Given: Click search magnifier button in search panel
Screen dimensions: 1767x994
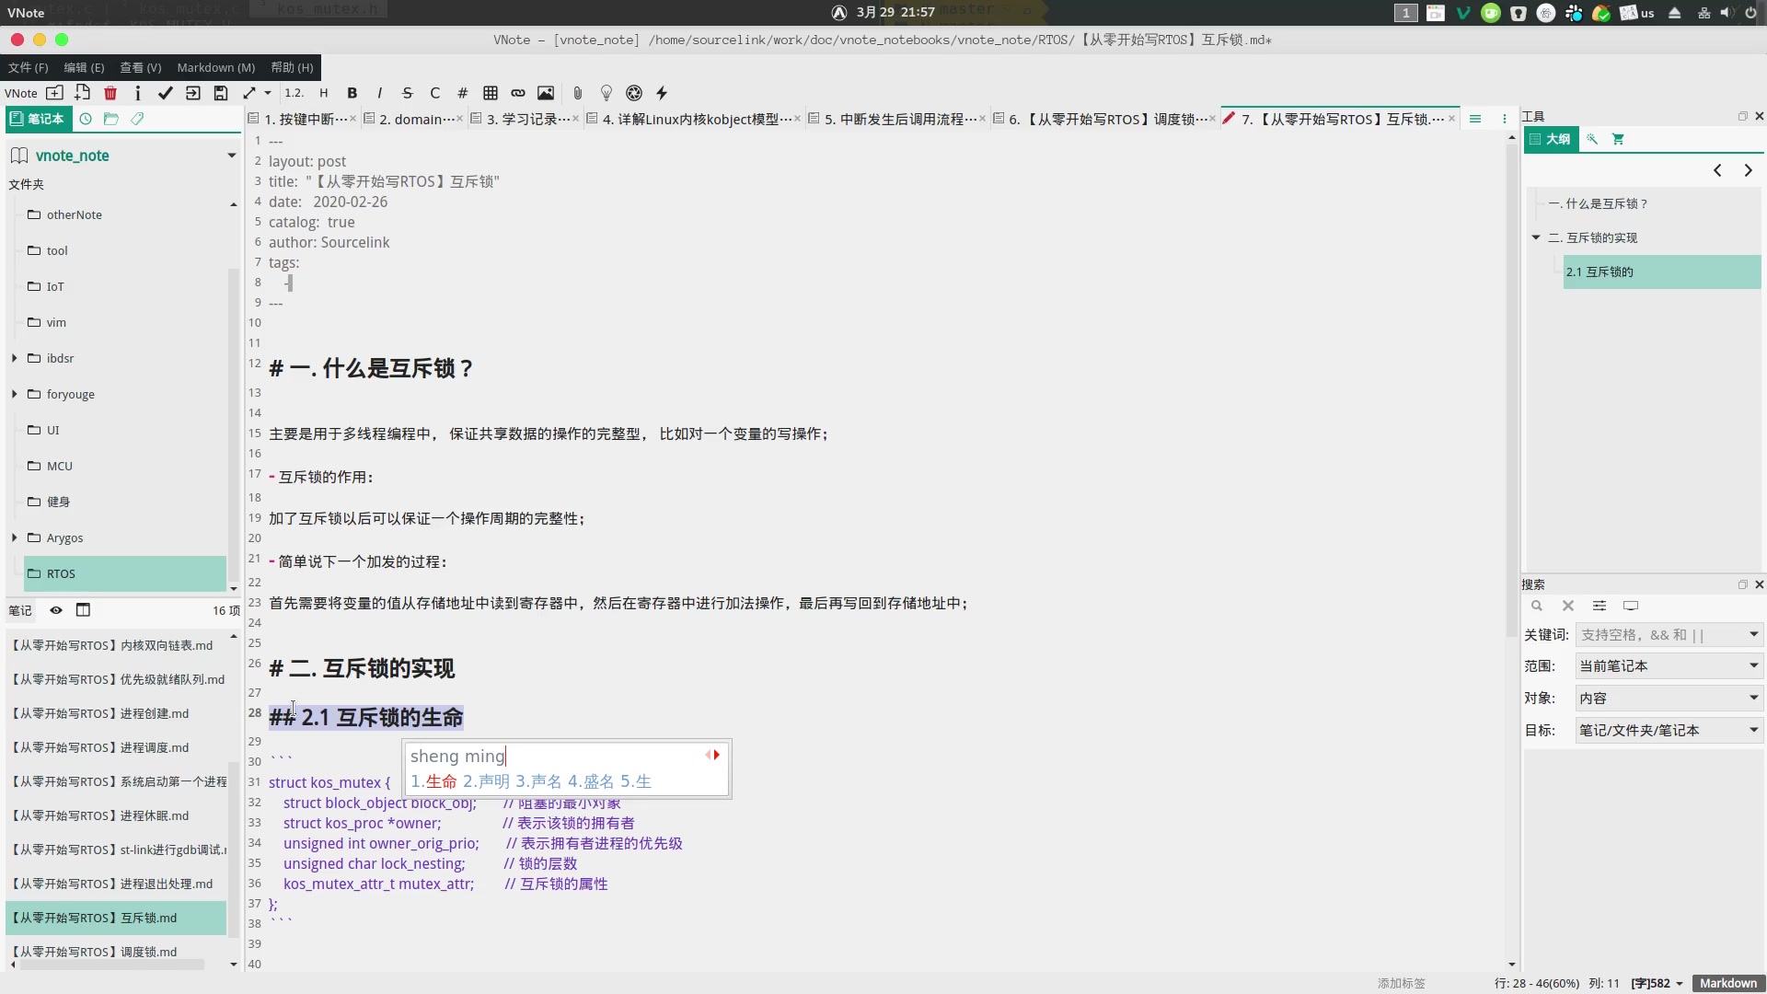Looking at the screenshot, I should (1536, 606).
